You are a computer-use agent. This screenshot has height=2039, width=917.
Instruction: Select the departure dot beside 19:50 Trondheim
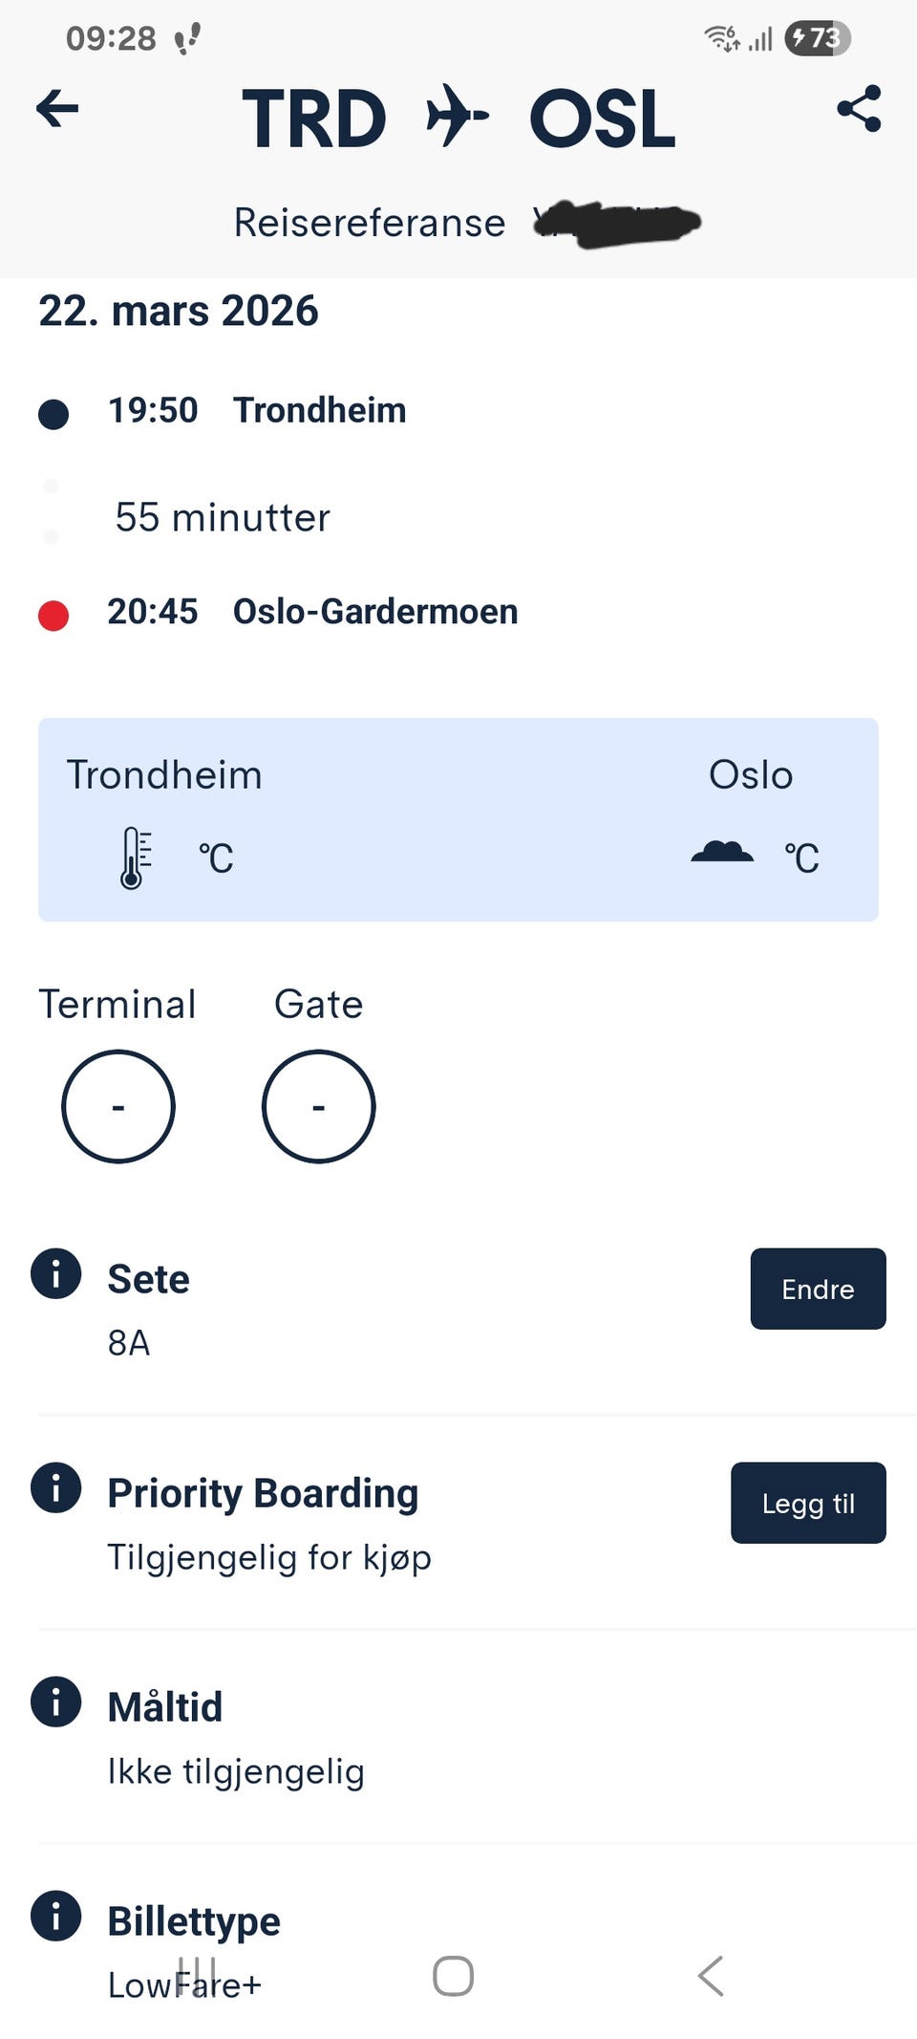(x=54, y=413)
